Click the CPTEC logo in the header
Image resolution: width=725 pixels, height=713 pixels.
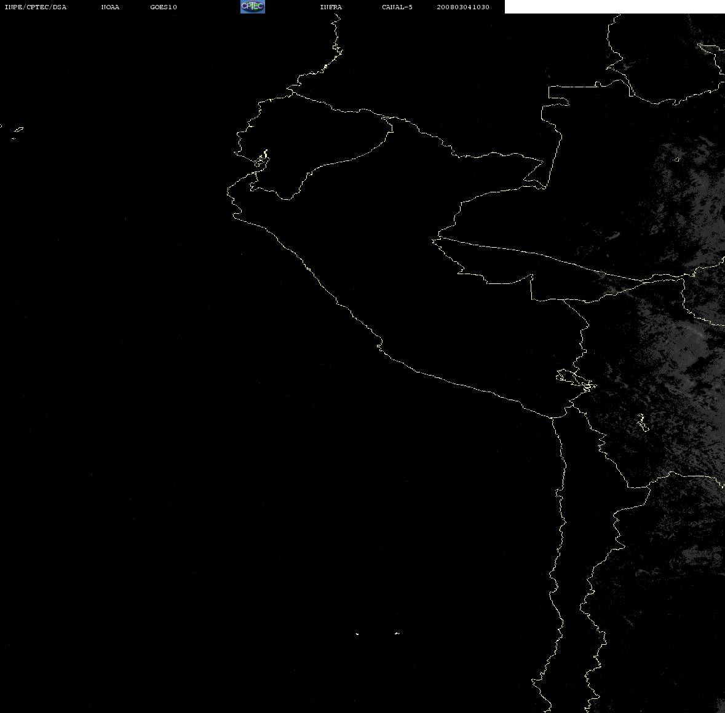click(x=253, y=7)
